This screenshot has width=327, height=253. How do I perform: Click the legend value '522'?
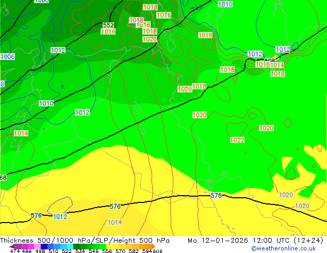[67, 251]
